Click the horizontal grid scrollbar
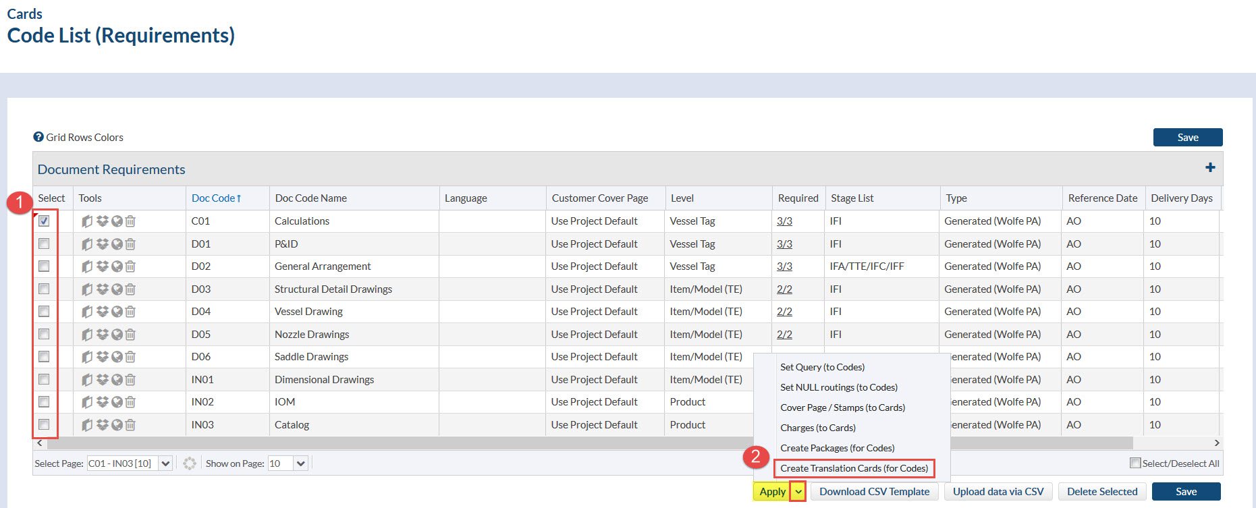 click(x=590, y=443)
